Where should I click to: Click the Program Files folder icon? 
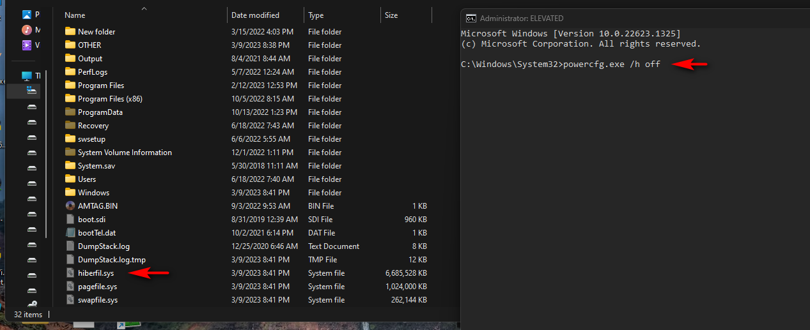pos(70,85)
